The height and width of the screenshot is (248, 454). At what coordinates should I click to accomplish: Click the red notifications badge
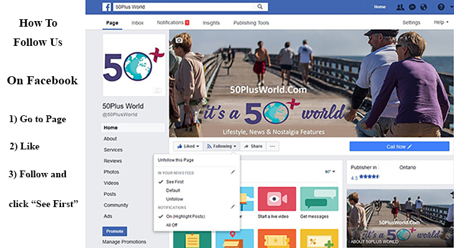pyautogui.click(x=187, y=22)
